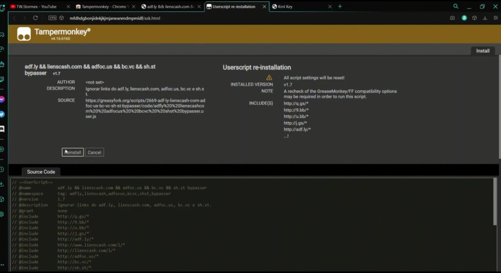Click the greasyfork.org source URL

tap(145, 109)
